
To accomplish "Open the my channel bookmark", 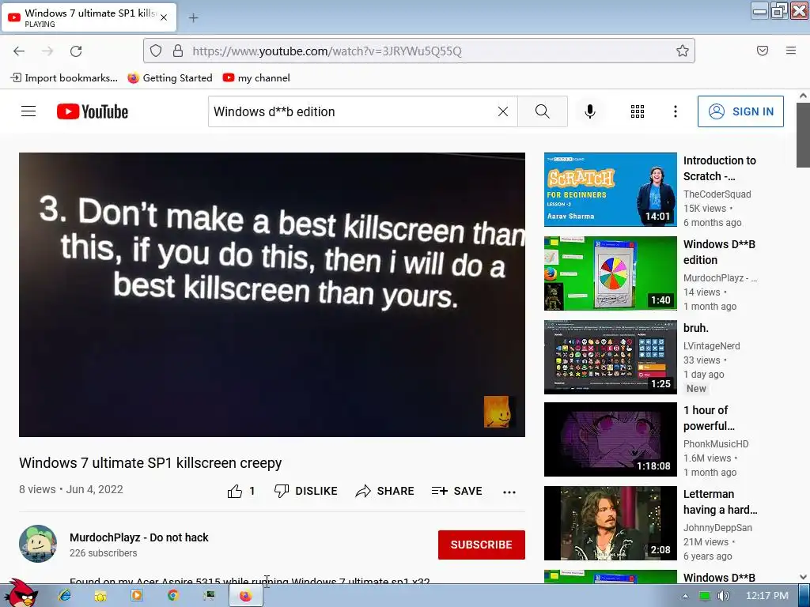I will (x=256, y=78).
